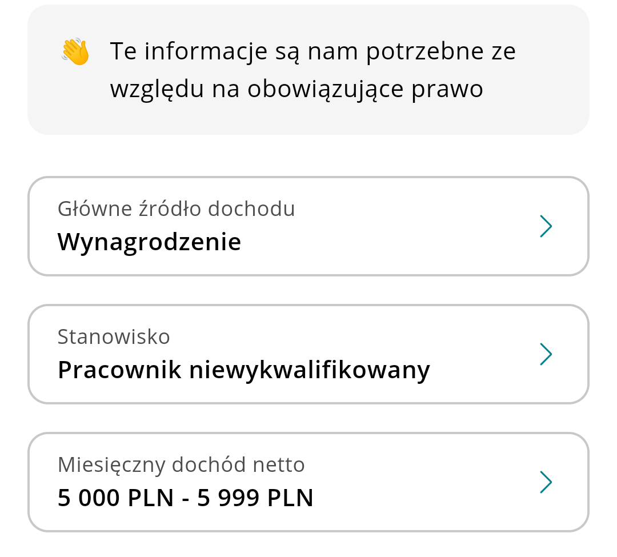617x557 pixels.
Task: Click the "Stanowisko" field label
Action: tap(114, 337)
